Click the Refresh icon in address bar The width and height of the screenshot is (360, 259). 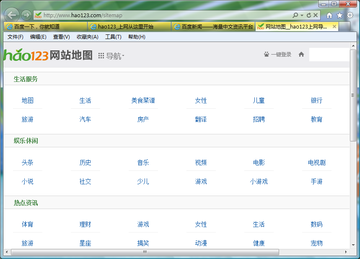309,15
